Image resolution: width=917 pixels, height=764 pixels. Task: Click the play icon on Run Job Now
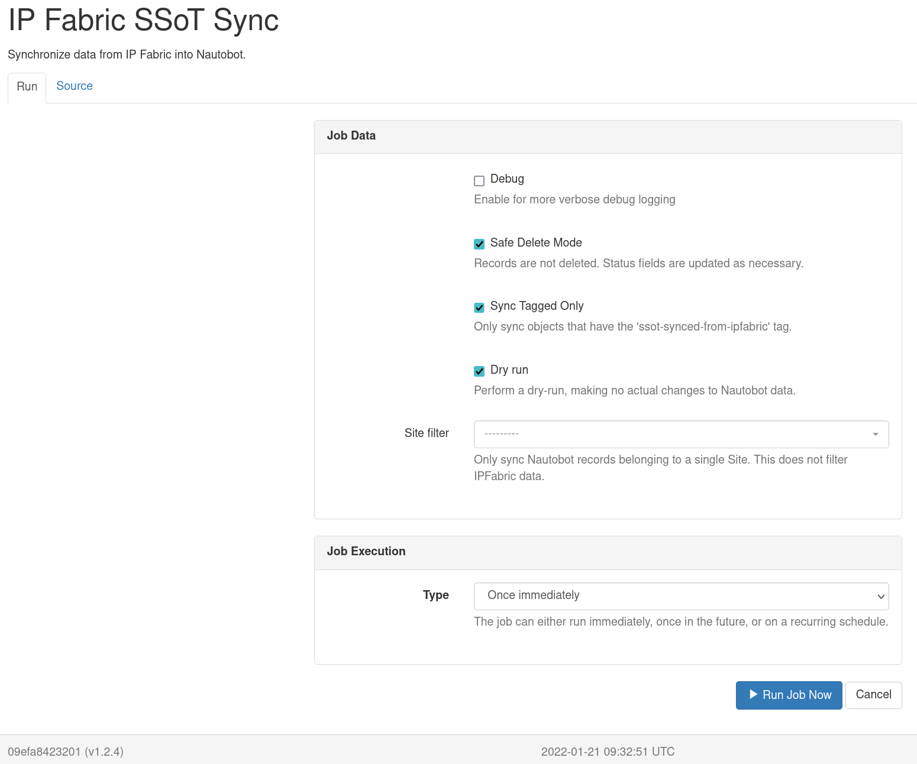pyautogui.click(x=753, y=695)
